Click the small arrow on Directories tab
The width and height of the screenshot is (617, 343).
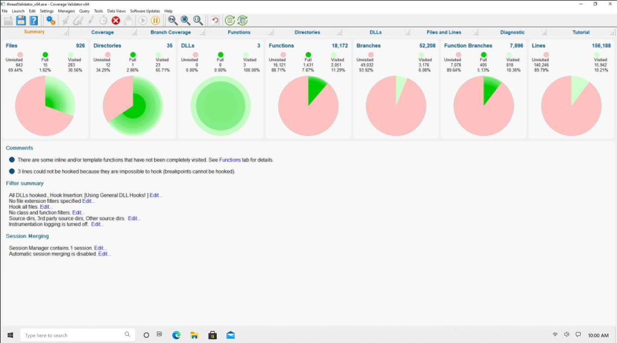point(339,33)
